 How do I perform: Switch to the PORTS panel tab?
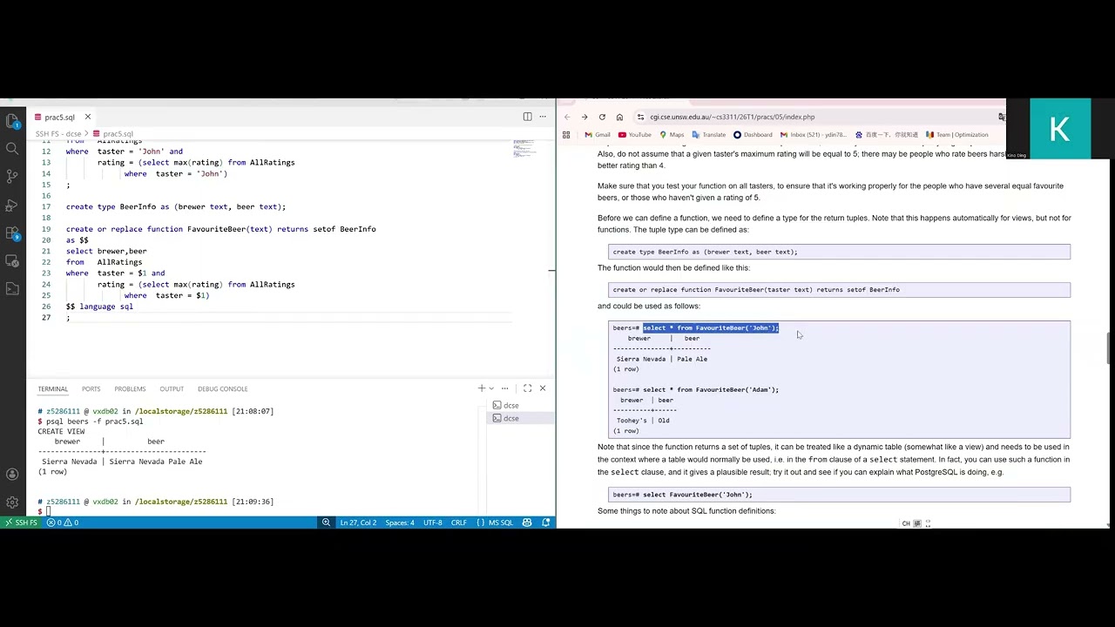[x=91, y=388]
